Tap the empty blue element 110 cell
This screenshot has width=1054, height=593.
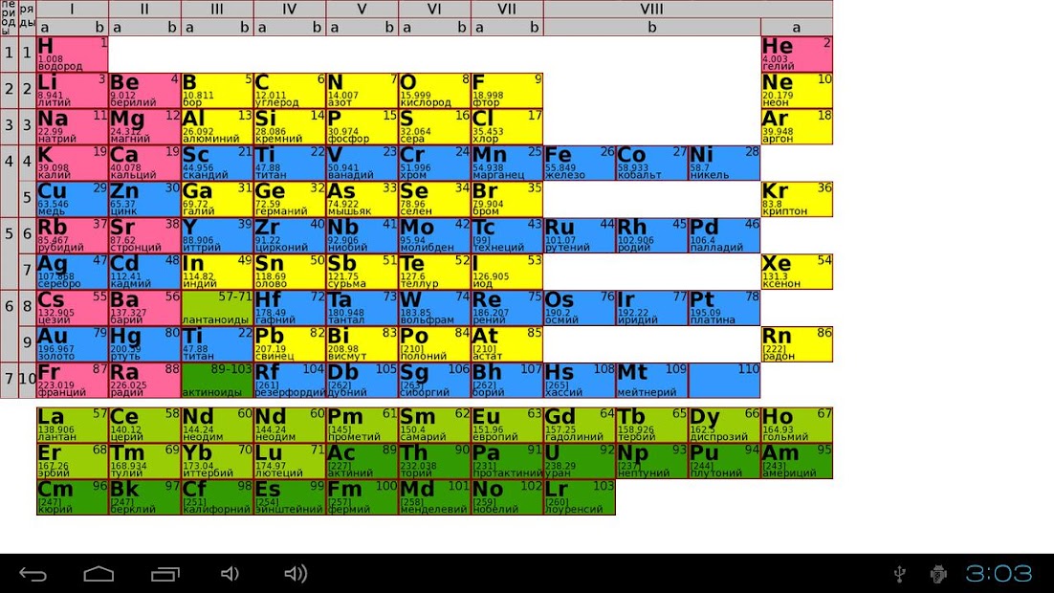[724, 381]
